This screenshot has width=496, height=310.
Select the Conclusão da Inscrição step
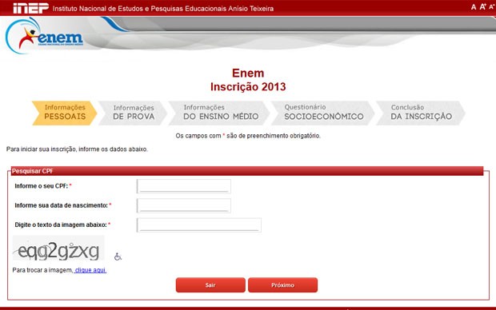point(421,113)
